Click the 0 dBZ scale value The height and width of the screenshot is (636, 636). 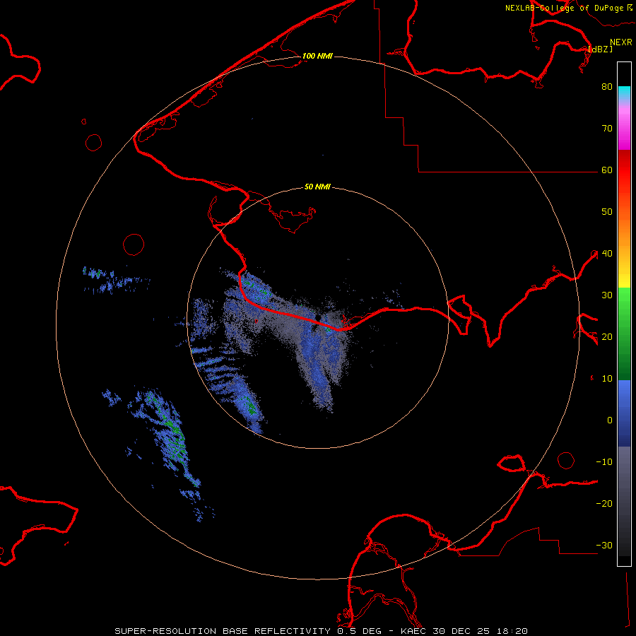(x=610, y=420)
